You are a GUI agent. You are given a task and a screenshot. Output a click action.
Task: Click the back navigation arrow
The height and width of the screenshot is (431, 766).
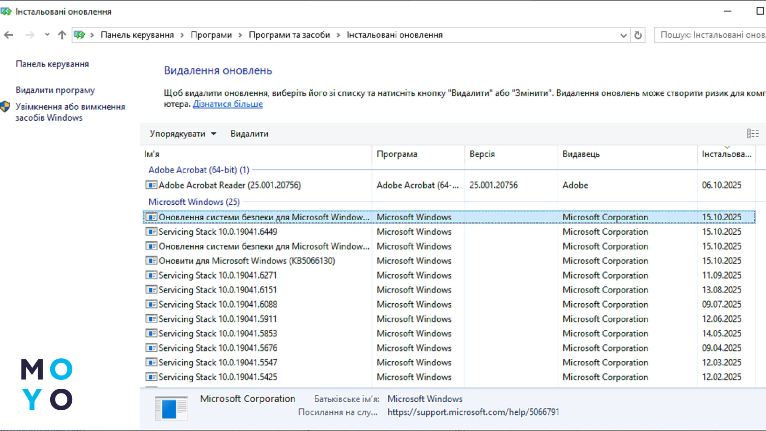point(8,35)
